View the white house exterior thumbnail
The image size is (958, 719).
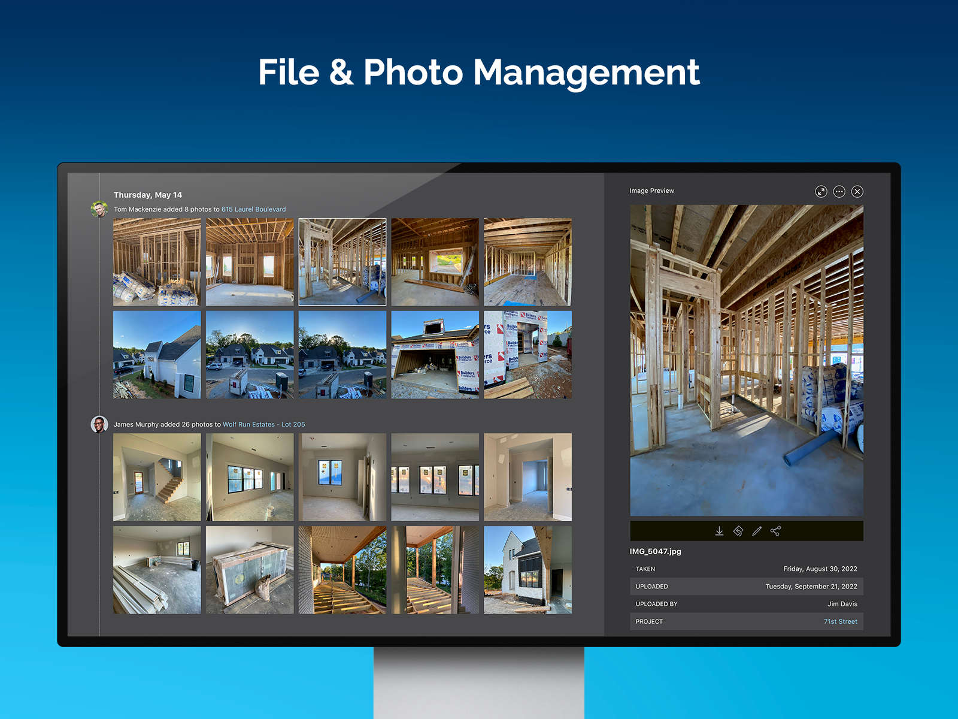tap(157, 355)
